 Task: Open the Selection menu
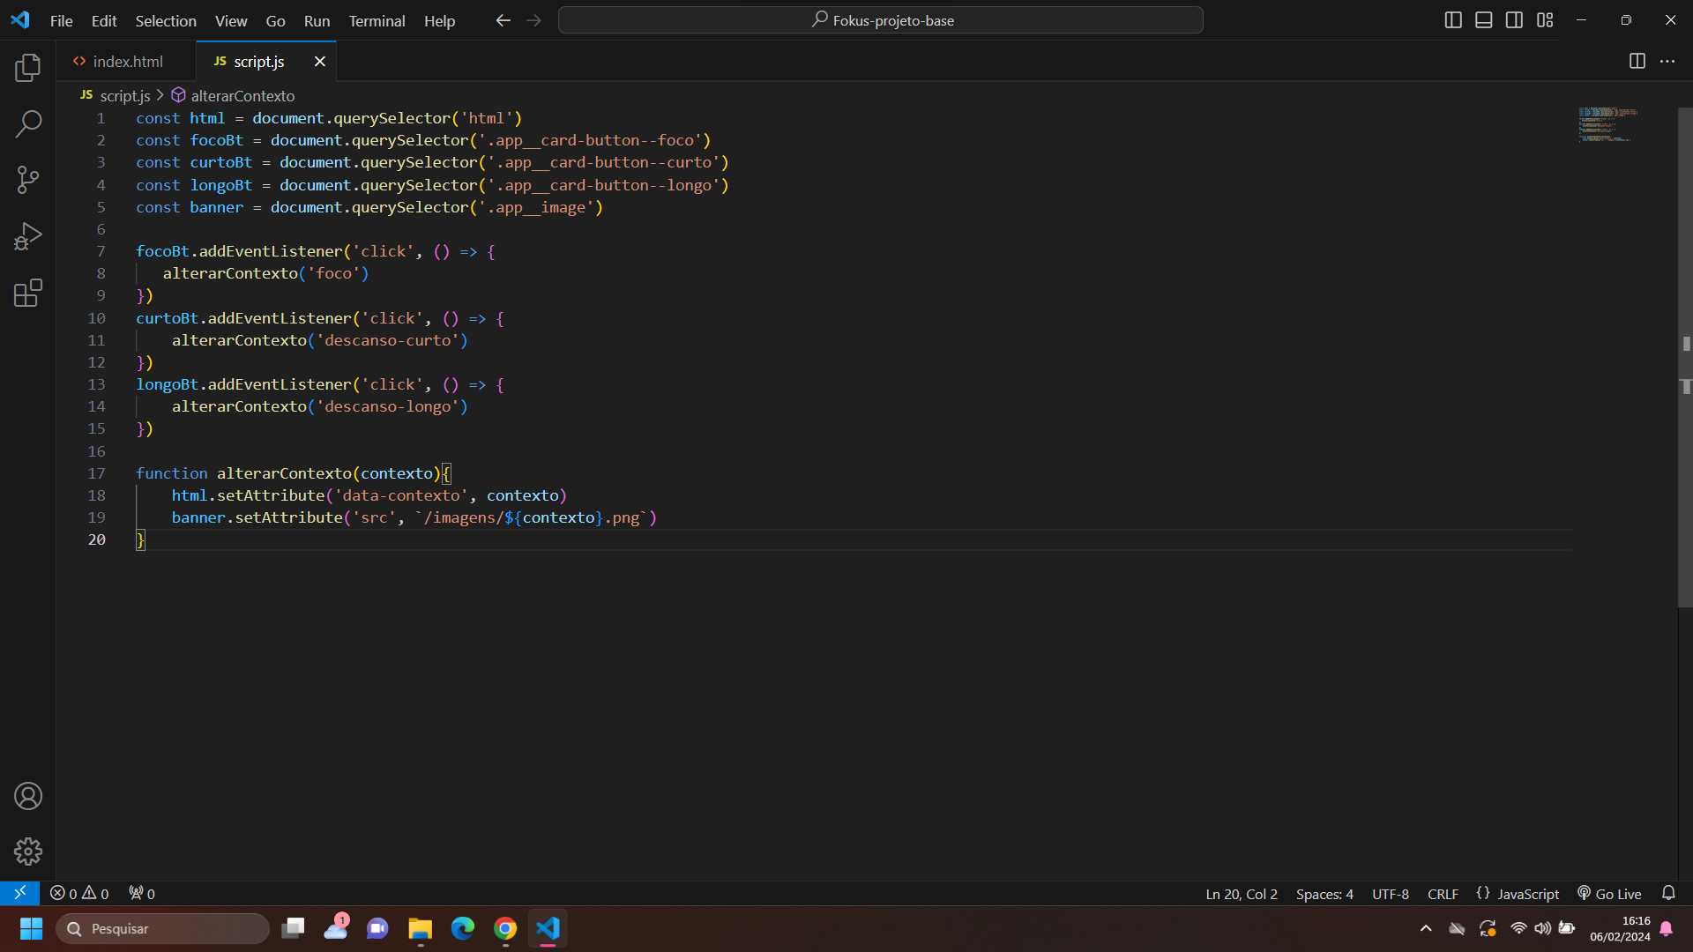point(166,20)
